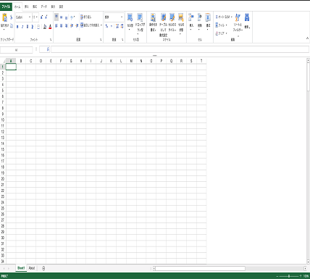Screen dimensions: 310x279
Task: Toggle wrap text button
Action: tap(86, 17)
